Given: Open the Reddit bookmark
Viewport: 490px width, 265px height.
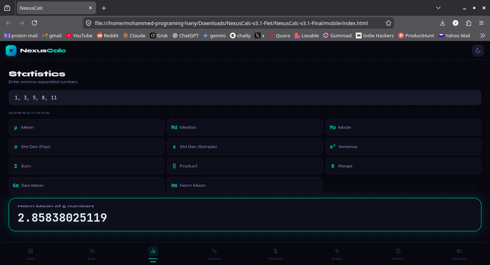Looking at the screenshot, I should [108, 36].
